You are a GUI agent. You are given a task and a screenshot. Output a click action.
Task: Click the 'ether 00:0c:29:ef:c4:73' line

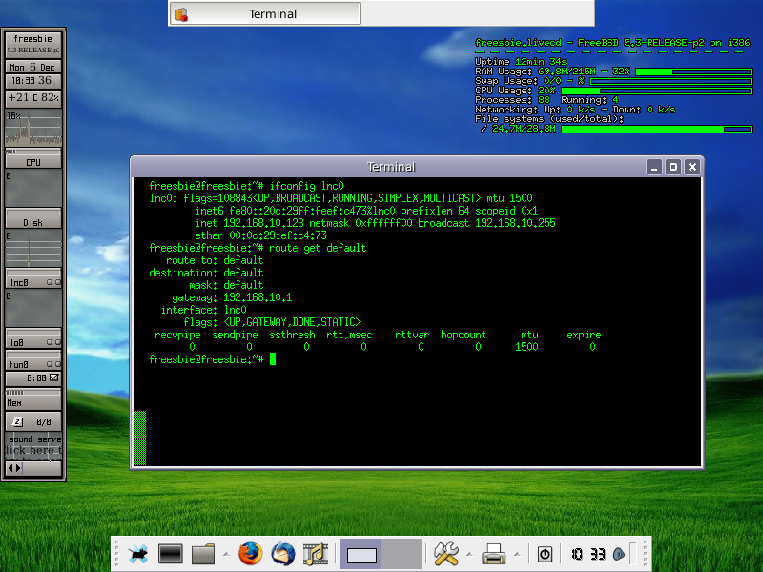260,235
